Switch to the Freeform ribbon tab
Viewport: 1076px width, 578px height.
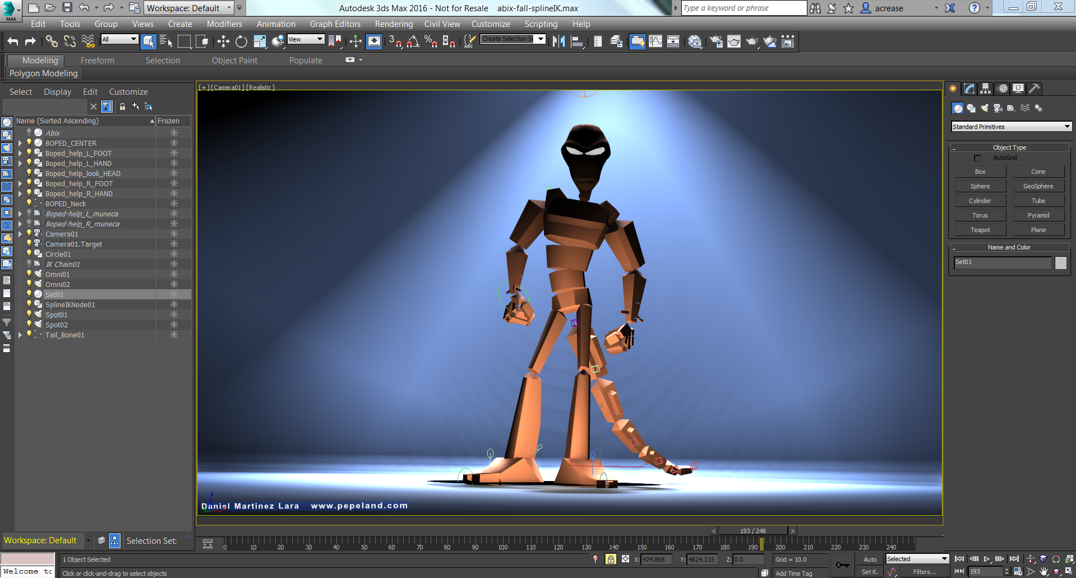[x=96, y=60]
